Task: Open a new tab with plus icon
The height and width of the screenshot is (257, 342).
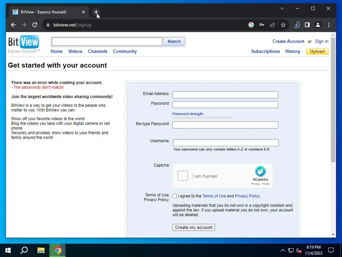Action: pyautogui.click(x=96, y=12)
